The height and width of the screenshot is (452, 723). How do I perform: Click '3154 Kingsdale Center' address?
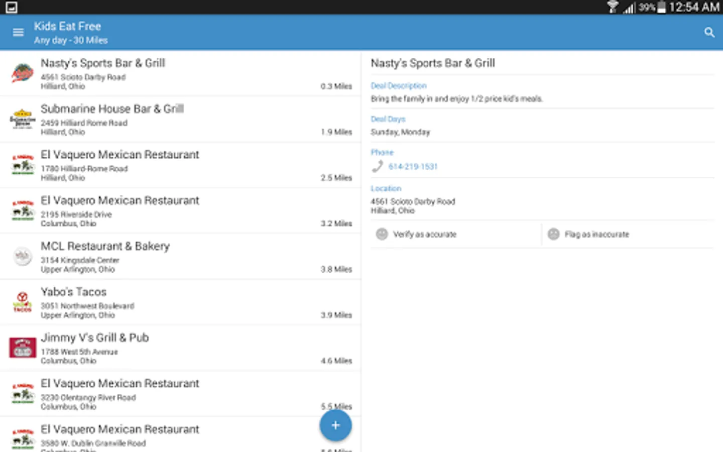80,260
